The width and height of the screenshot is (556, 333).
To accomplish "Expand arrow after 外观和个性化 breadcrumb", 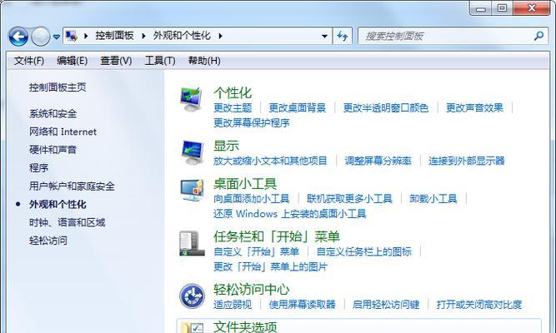I will click(221, 36).
